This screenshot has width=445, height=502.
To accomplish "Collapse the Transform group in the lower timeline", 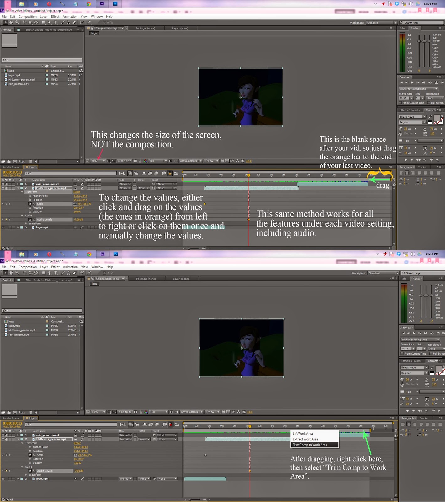I will point(22,443).
